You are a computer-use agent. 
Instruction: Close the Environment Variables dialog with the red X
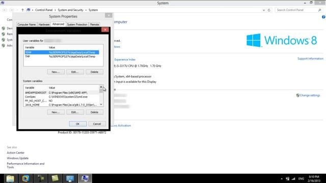click(105, 29)
